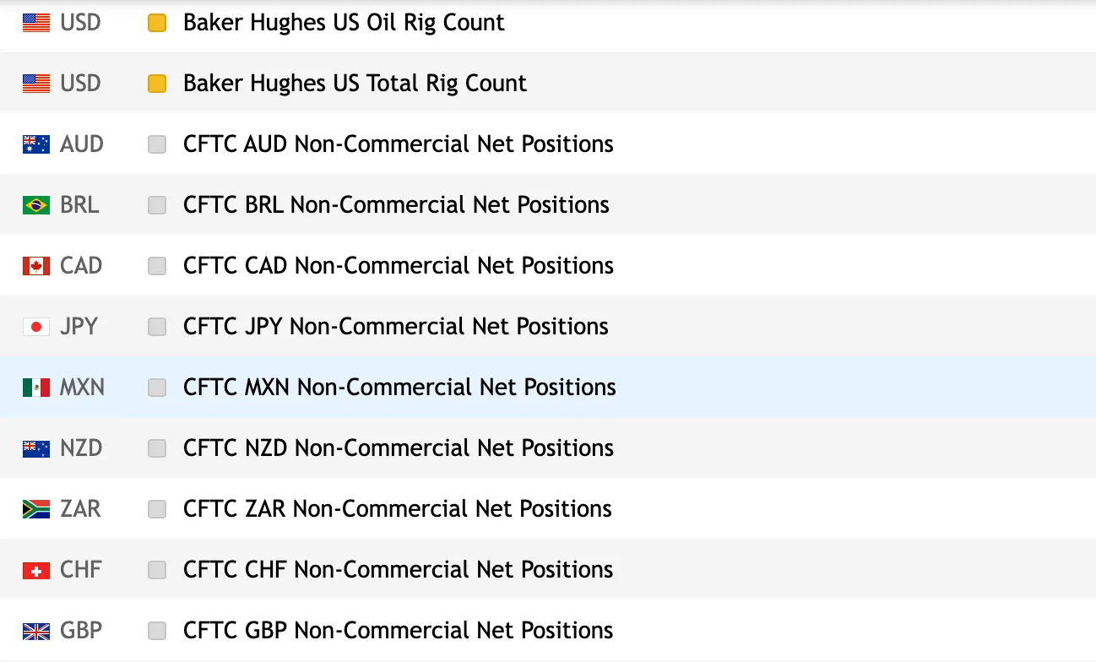This screenshot has width=1096, height=662.
Task: Click the Brazilian flag in the BRL row
Action: pos(36,205)
